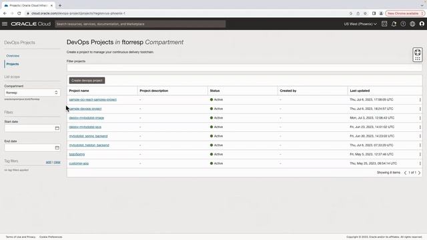Image resolution: width=427 pixels, height=240 pixels.
Task: Open the help question mark icon
Action: (x=403, y=24)
